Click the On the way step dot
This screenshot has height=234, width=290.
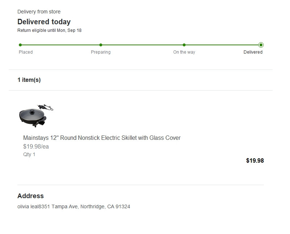[184, 45]
